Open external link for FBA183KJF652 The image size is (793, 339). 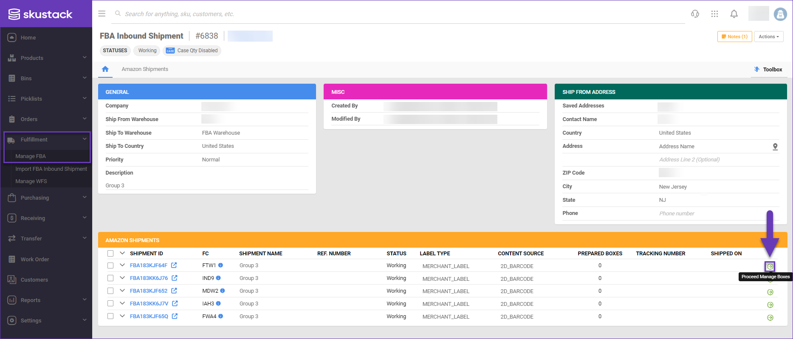click(x=174, y=291)
